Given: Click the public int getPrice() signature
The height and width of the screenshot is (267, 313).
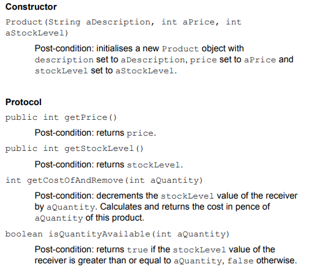Looking at the screenshot, I should (61, 117).
